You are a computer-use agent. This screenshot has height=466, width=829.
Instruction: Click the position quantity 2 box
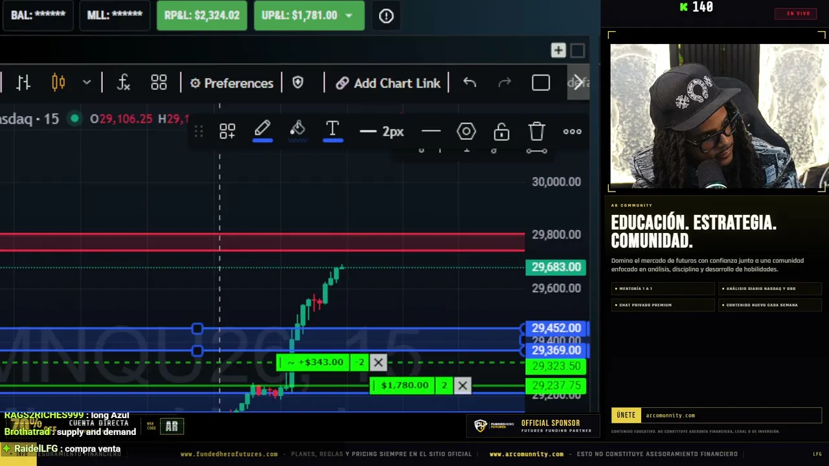444,386
